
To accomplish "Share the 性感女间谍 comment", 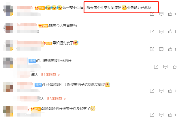I will point(152,14).
